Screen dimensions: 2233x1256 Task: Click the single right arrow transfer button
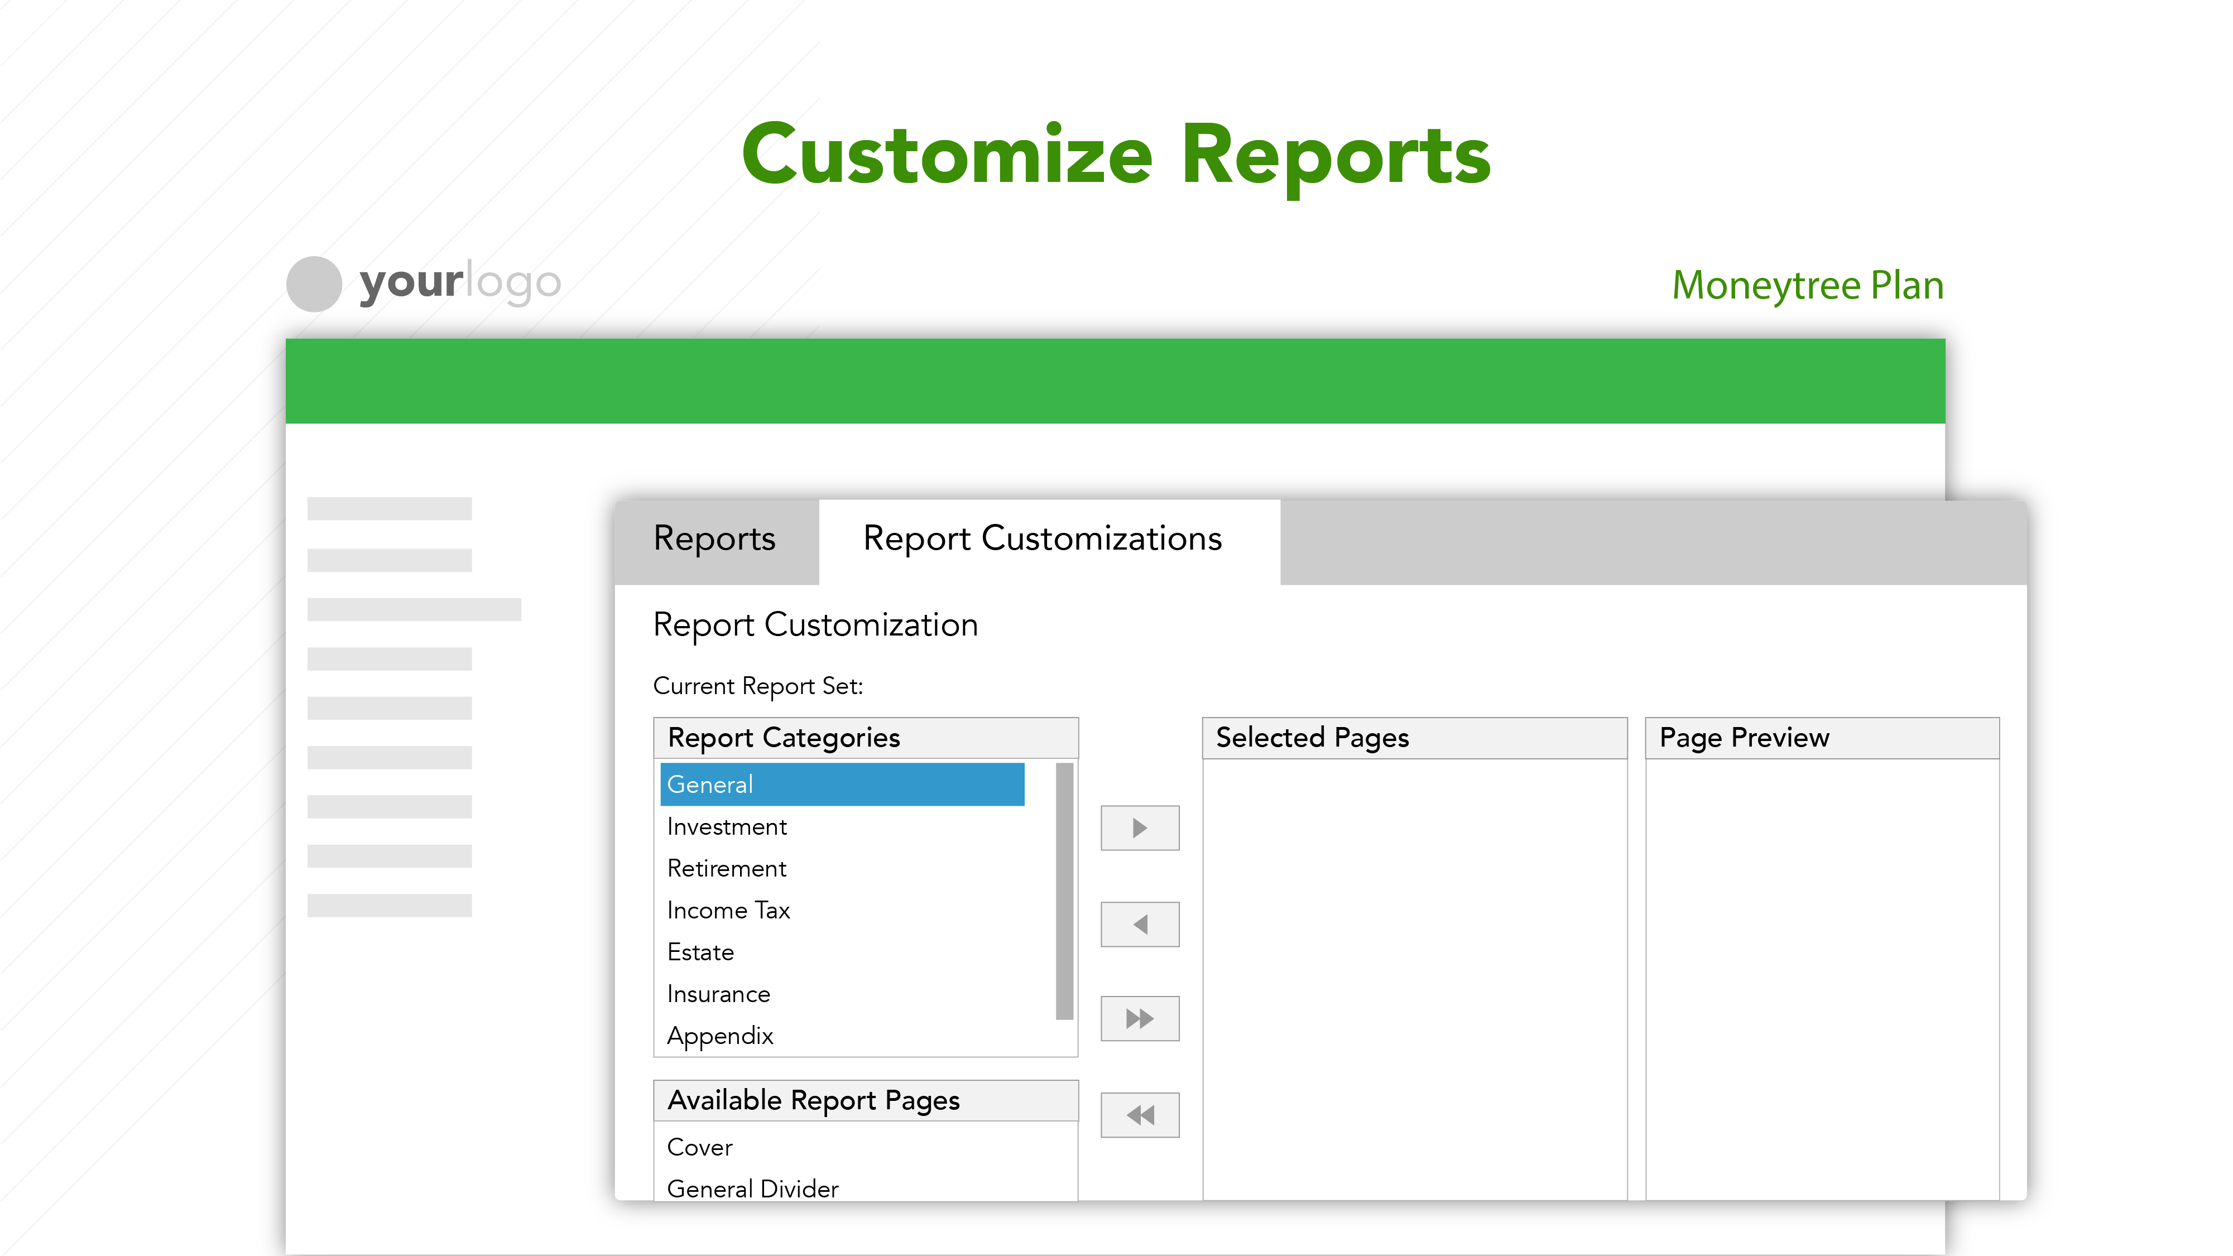(1139, 828)
